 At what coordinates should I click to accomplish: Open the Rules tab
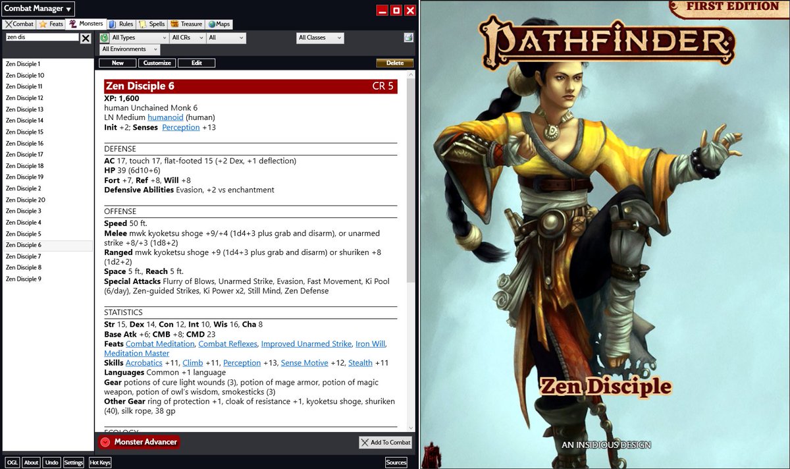pyautogui.click(x=121, y=24)
